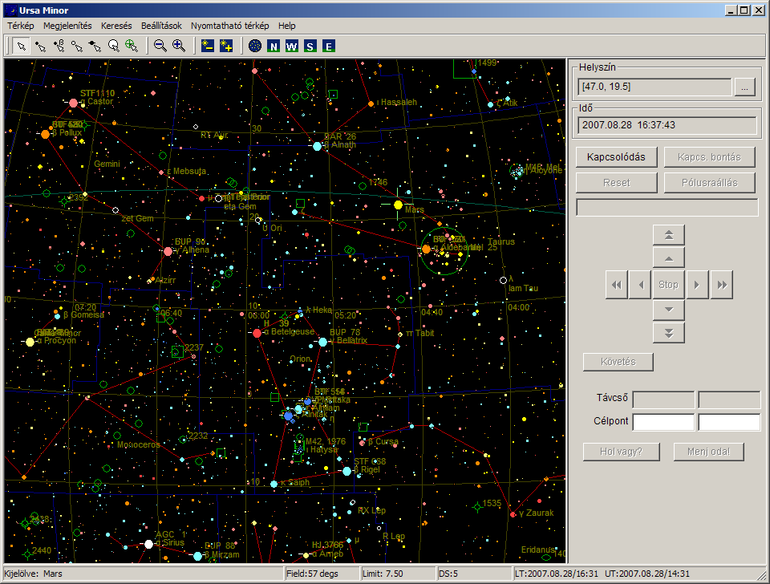Click the zoom out magnifier icon
The height and width of the screenshot is (584, 770).
[x=160, y=47]
